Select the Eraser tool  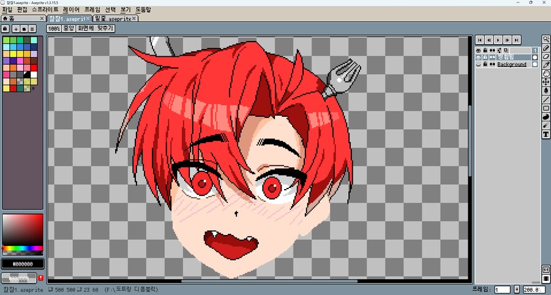(x=546, y=56)
